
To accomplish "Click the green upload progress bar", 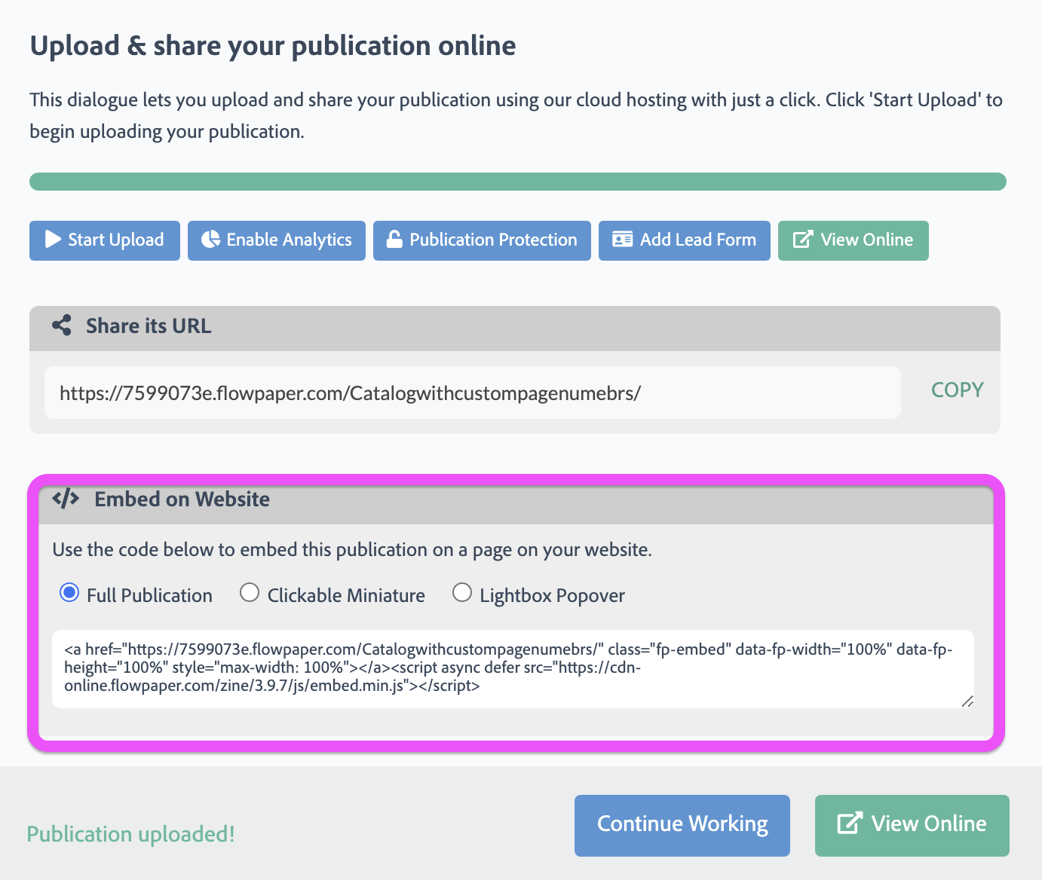I will (x=518, y=182).
